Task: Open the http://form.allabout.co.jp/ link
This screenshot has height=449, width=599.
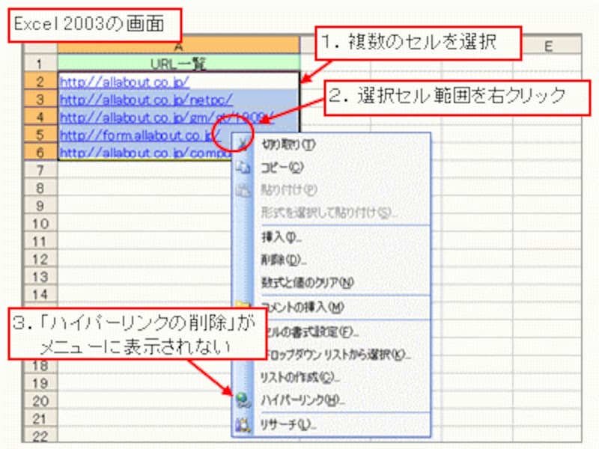Action: [140, 135]
